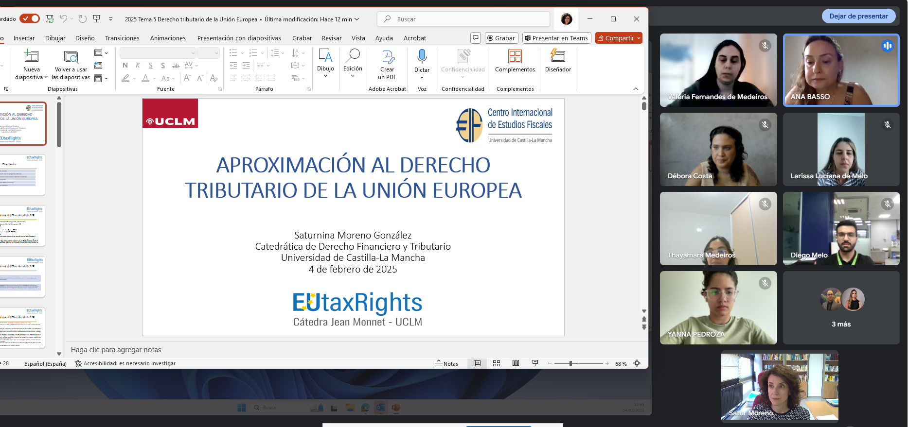Open the 3 más participants tile

tap(841, 308)
